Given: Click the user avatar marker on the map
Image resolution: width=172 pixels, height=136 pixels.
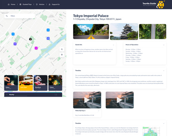Looking at the screenshot, I should coord(30,39).
